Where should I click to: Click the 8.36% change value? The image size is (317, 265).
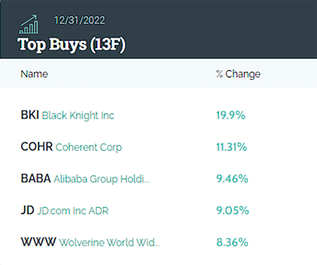pyautogui.click(x=232, y=243)
